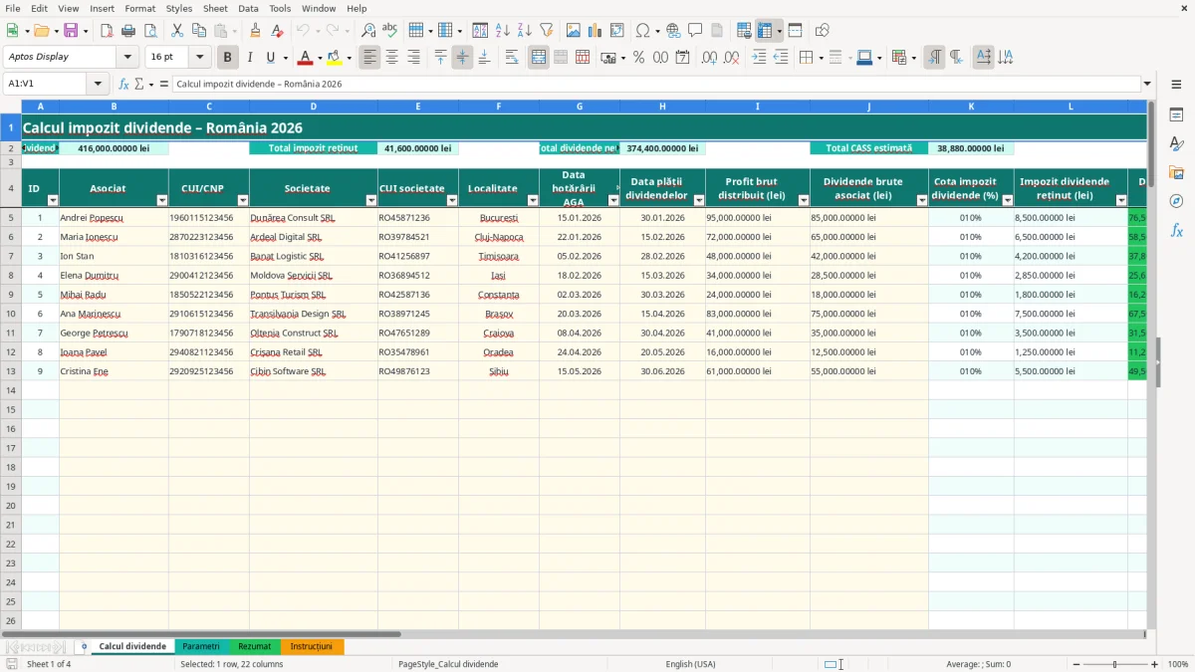
Task: Click the Zoom in plus button
Action: pos(1155,664)
